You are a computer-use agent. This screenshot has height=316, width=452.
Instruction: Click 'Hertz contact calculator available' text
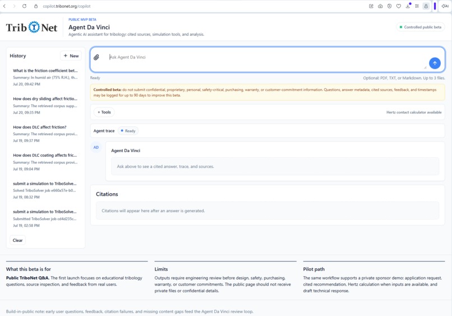click(414, 112)
